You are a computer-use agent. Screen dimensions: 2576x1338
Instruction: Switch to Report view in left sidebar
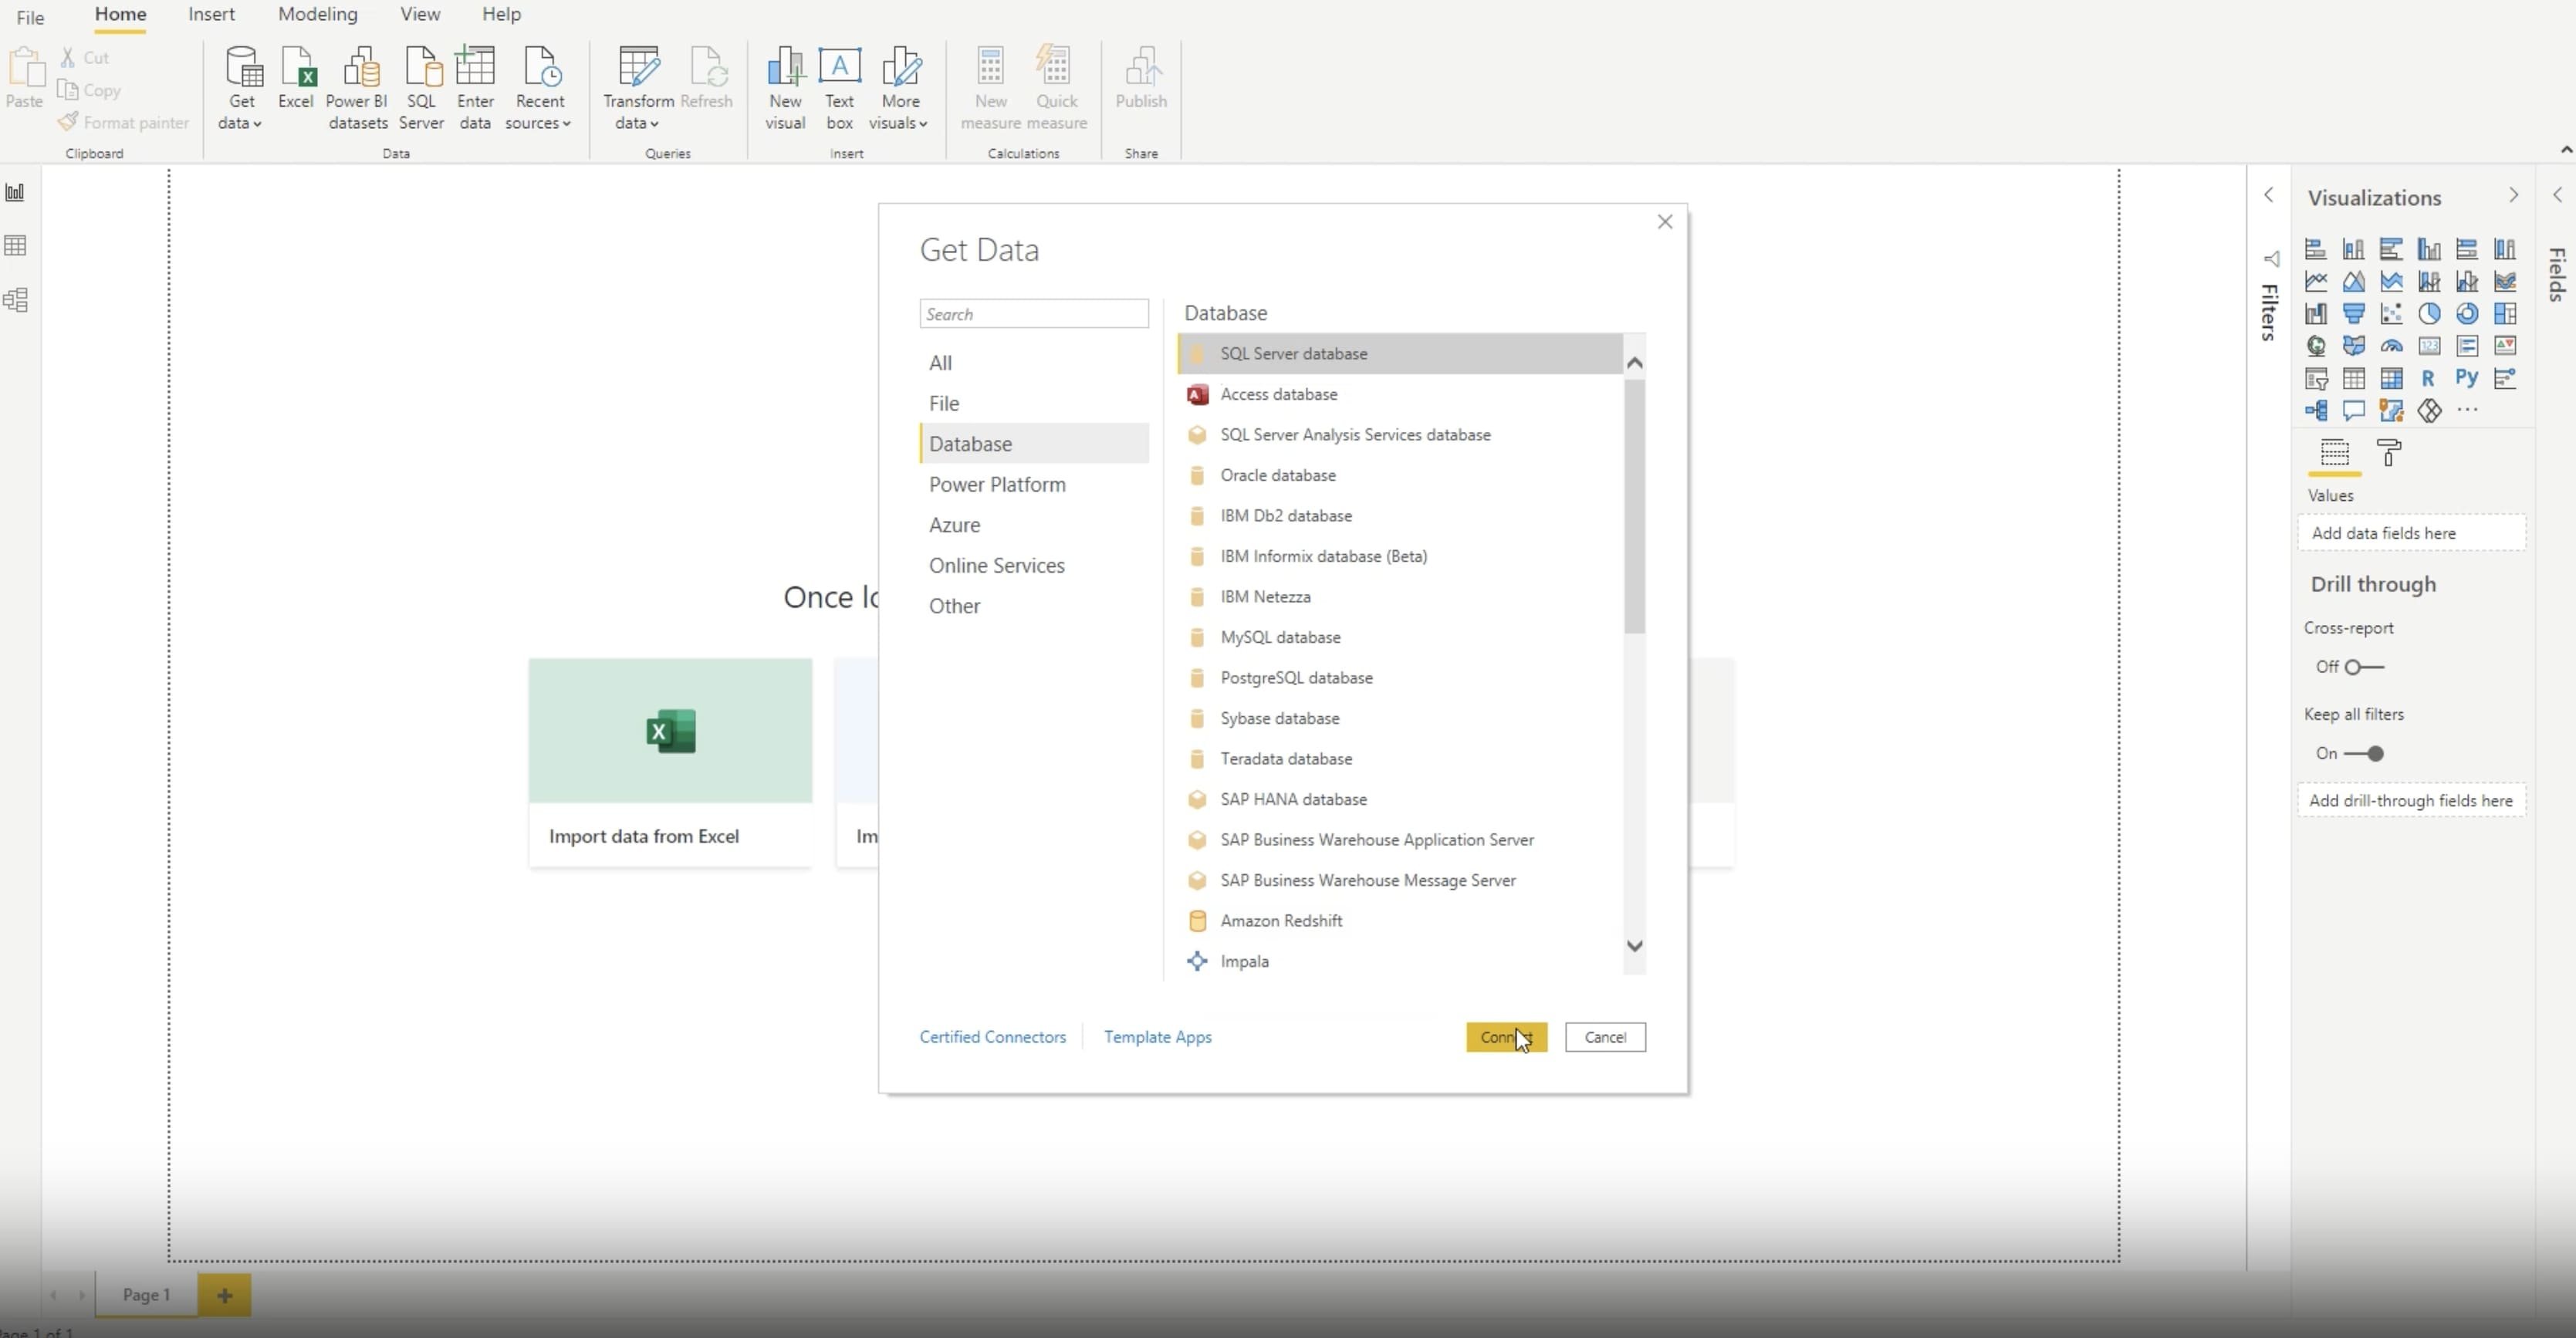click(x=15, y=192)
